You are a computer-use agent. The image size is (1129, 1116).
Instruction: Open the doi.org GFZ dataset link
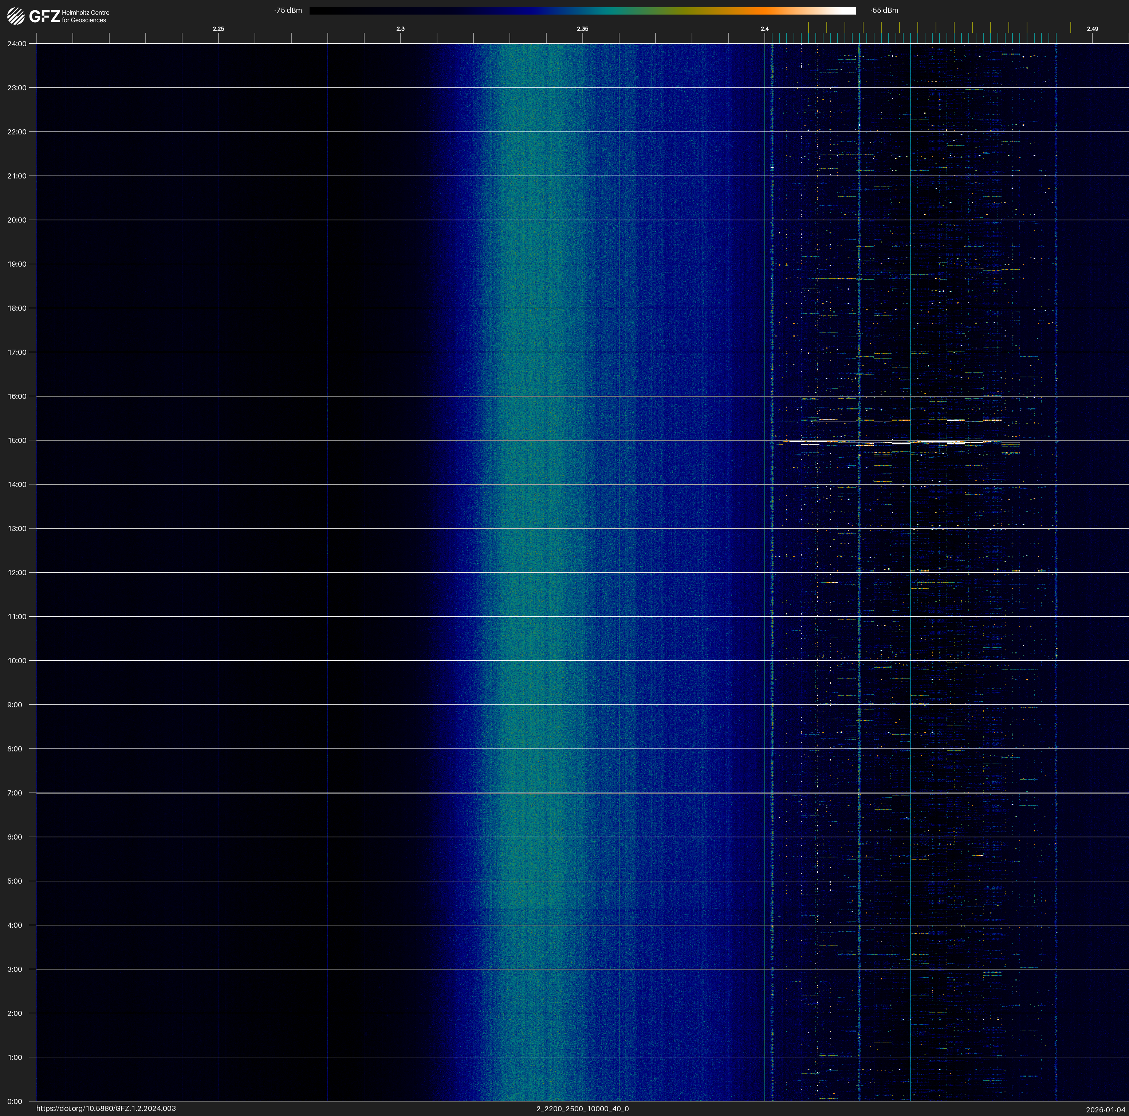click(106, 1108)
